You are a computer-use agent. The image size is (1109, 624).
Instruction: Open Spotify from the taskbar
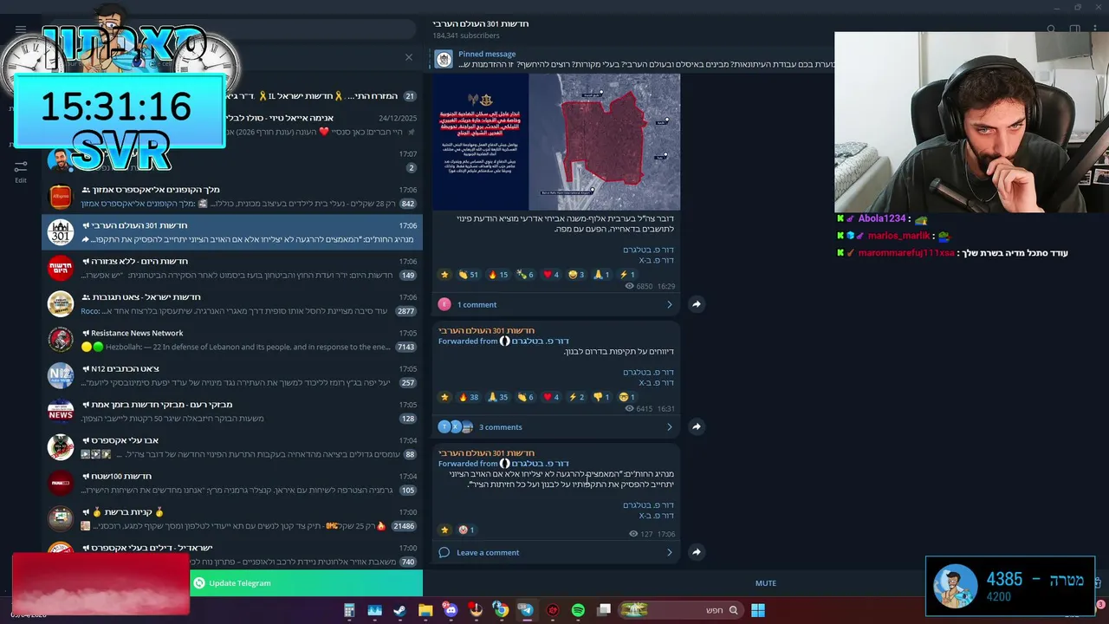[x=578, y=610]
